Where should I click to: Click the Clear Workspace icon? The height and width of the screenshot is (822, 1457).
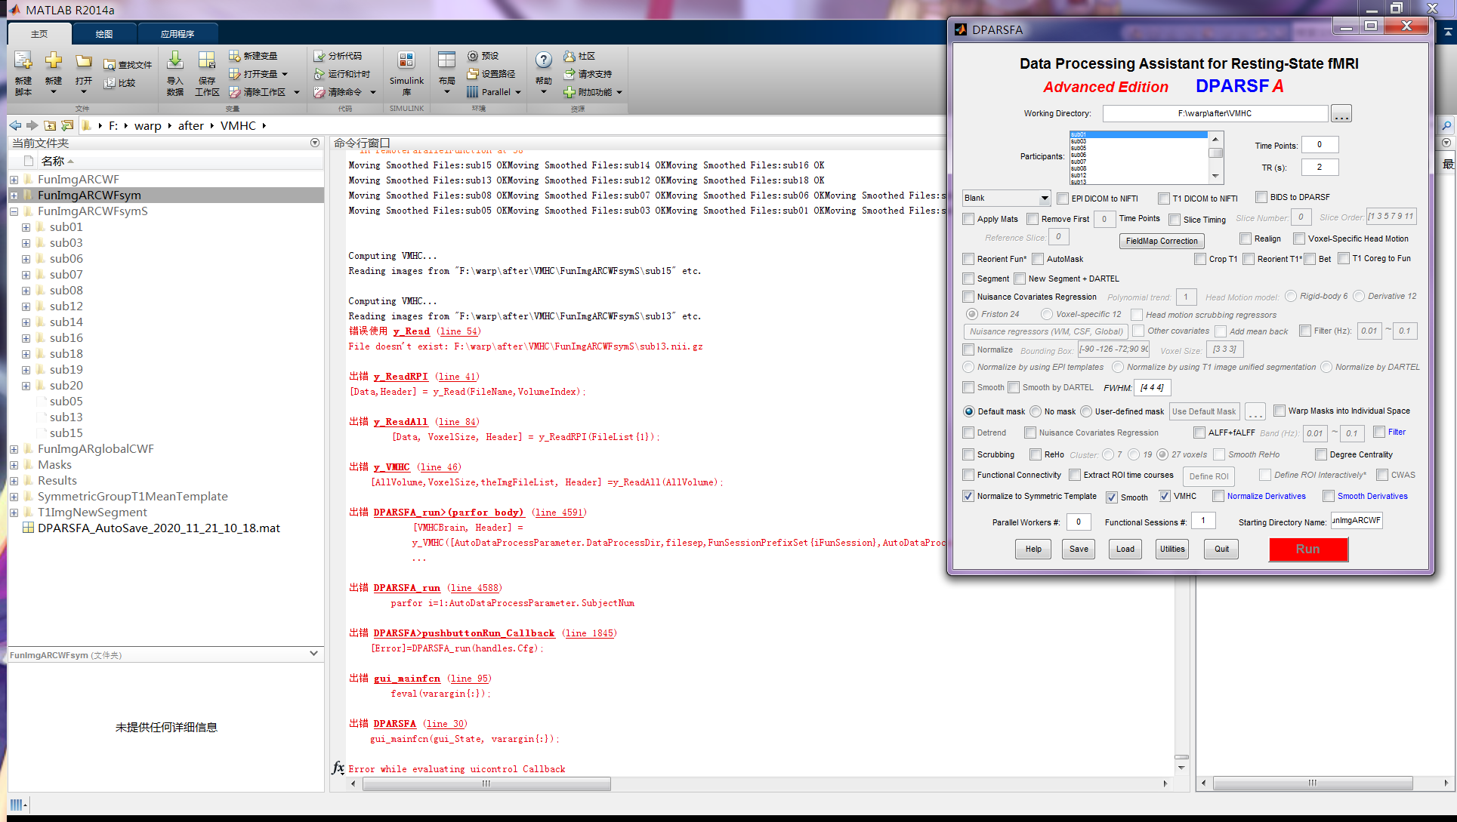click(x=235, y=92)
